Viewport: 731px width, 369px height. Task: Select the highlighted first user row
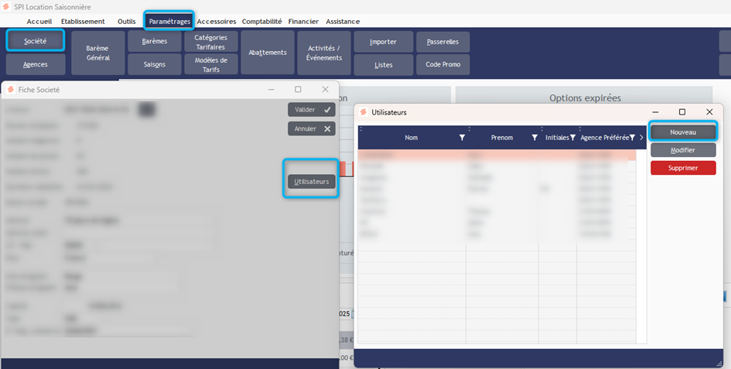point(497,155)
